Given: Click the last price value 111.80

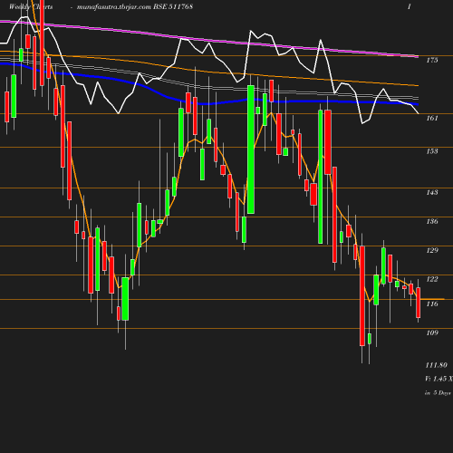Looking at the screenshot, I should 436,365.
